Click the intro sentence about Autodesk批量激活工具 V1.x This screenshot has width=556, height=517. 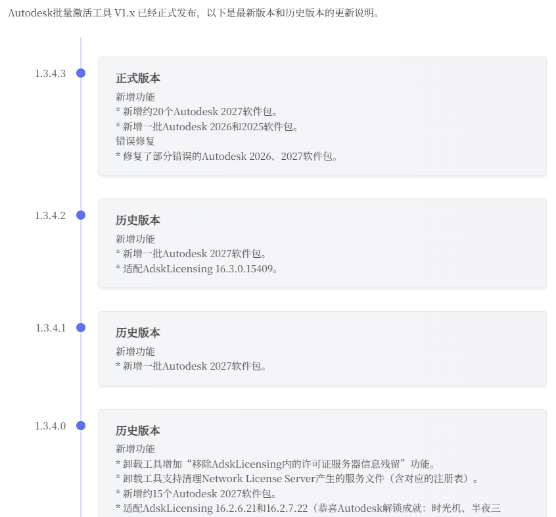coord(194,13)
